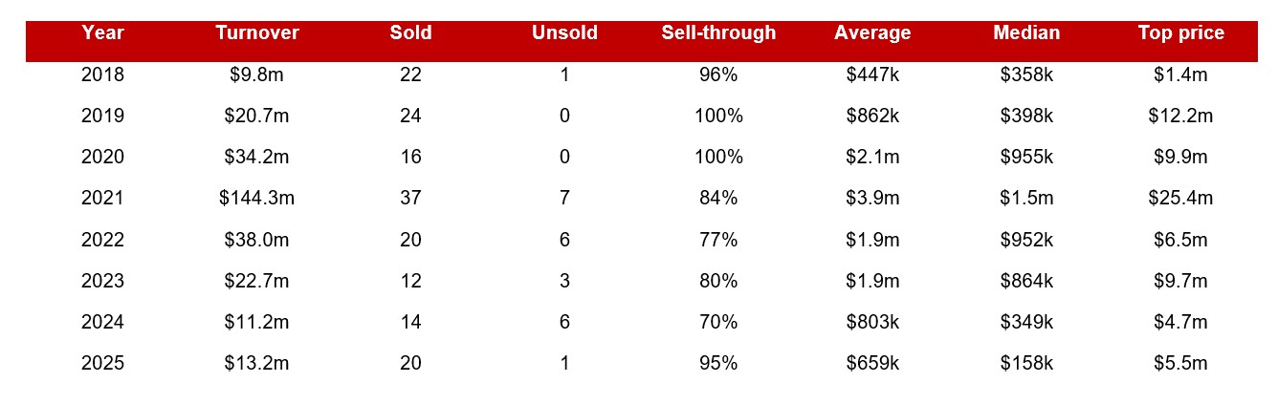
Task: Select the Top price column header
Action: click(x=1180, y=33)
